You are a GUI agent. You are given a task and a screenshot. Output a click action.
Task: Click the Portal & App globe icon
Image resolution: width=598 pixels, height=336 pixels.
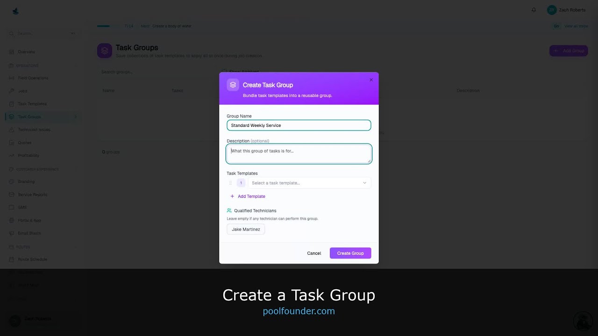pos(12,220)
